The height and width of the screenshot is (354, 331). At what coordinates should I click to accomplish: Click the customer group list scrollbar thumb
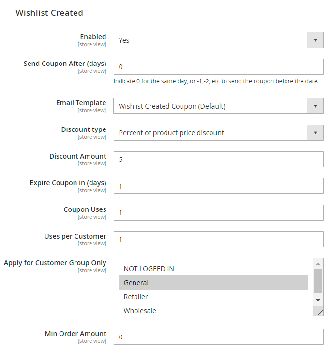click(318, 281)
